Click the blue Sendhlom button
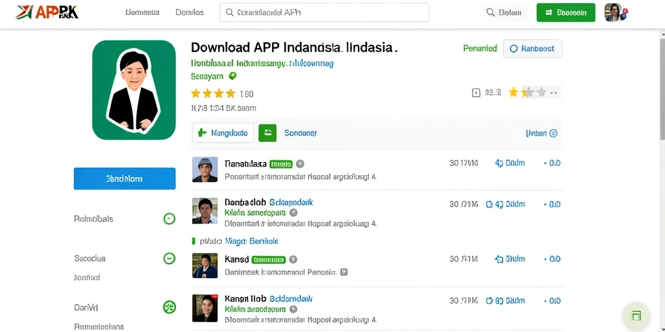Image resolution: width=665 pixels, height=332 pixels. (x=125, y=179)
